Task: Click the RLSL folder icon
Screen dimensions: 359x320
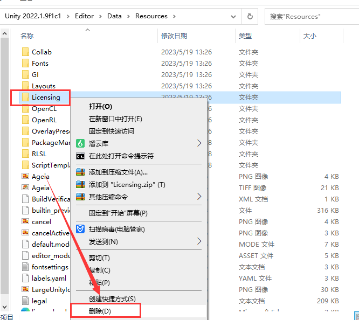Action: [25, 154]
